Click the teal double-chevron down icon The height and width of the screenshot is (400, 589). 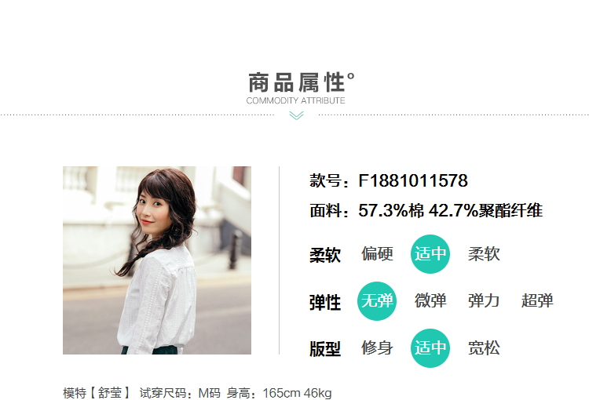tap(296, 115)
